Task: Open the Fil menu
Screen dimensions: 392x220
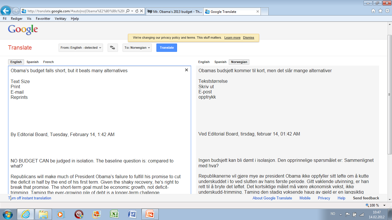Action: click(5, 19)
